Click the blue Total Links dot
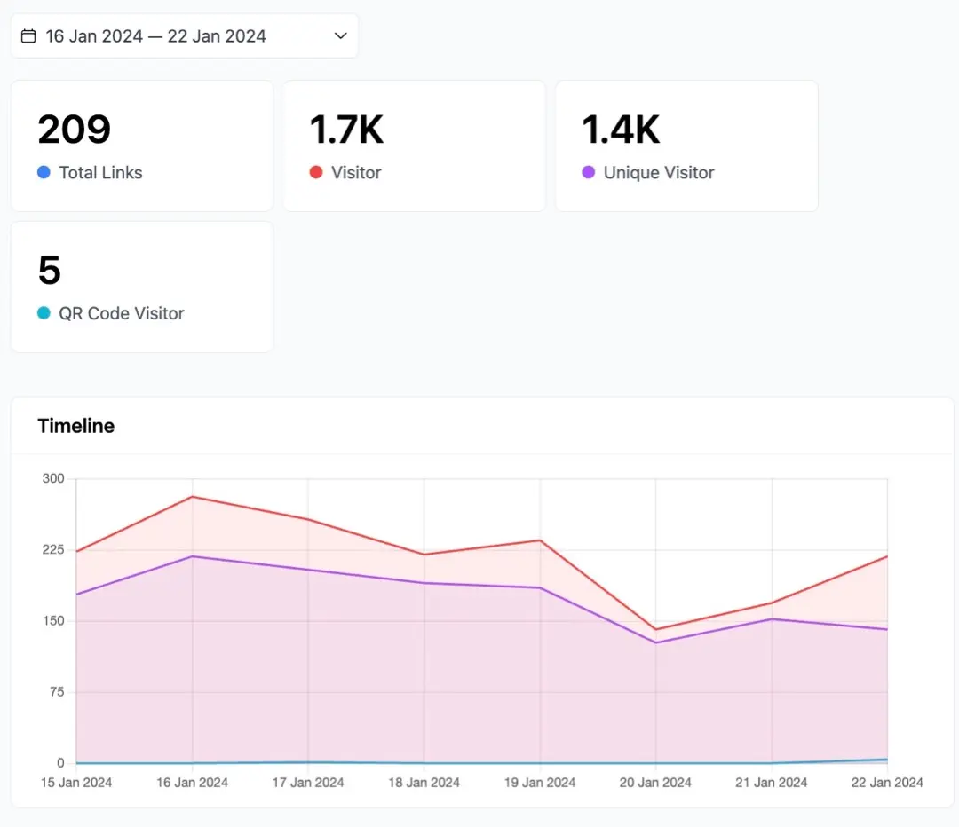Screen dimensions: 959x827 (x=44, y=172)
